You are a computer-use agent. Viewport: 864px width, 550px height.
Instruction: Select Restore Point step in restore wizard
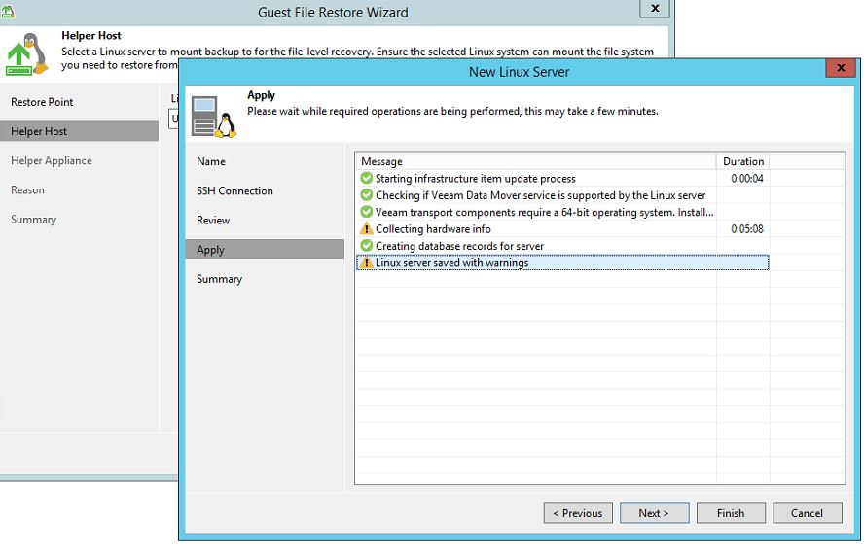coord(42,102)
